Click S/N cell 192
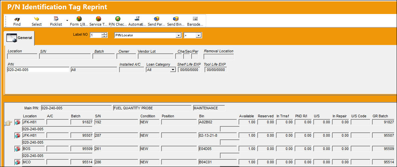 pos(116,122)
